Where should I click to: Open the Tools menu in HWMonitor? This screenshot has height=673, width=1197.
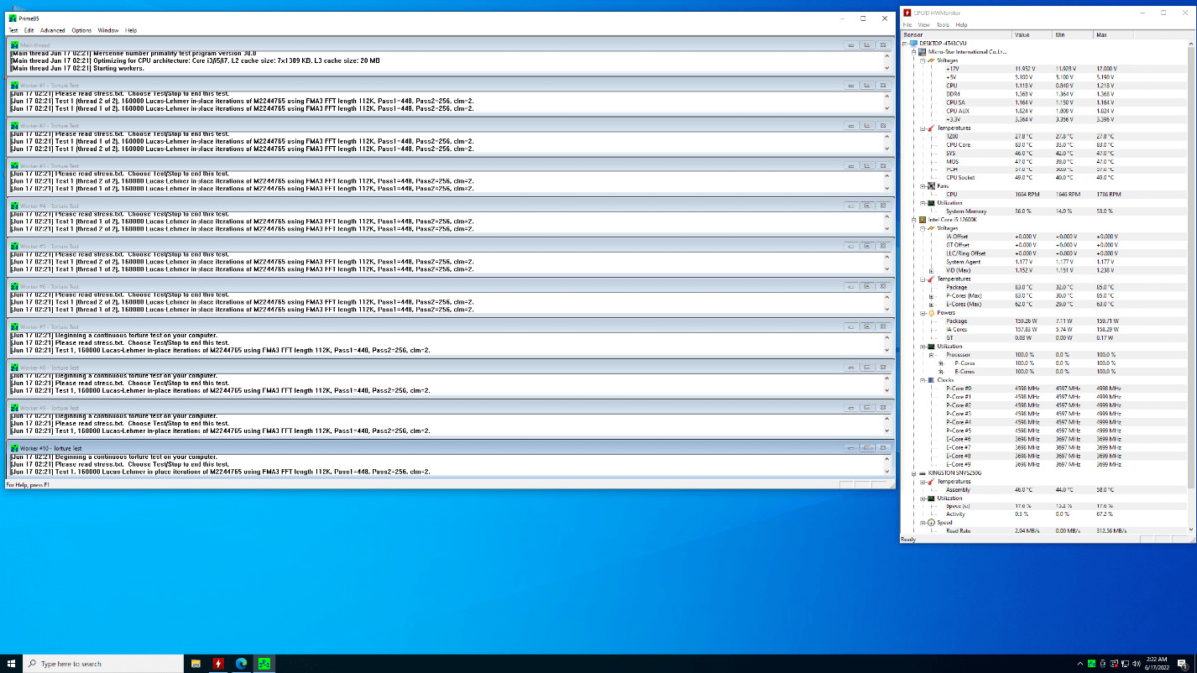coord(943,25)
